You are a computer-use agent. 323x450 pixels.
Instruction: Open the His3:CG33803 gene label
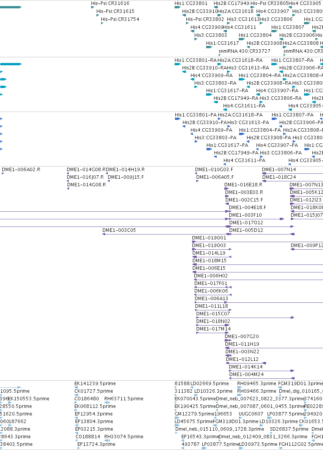pyautogui.click(x=211, y=35)
